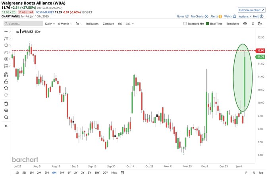Open Alerts link

(216, 16)
